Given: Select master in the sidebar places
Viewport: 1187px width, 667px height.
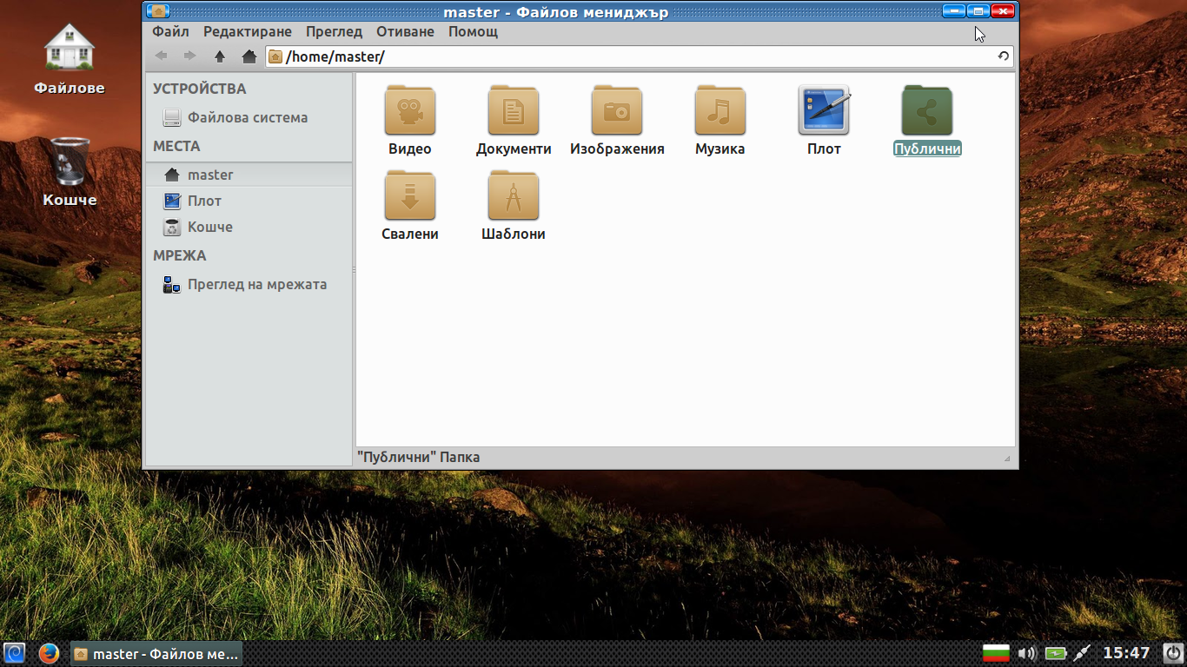Looking at the screenshot, I should pyautogui.click(x=249, y=175).
